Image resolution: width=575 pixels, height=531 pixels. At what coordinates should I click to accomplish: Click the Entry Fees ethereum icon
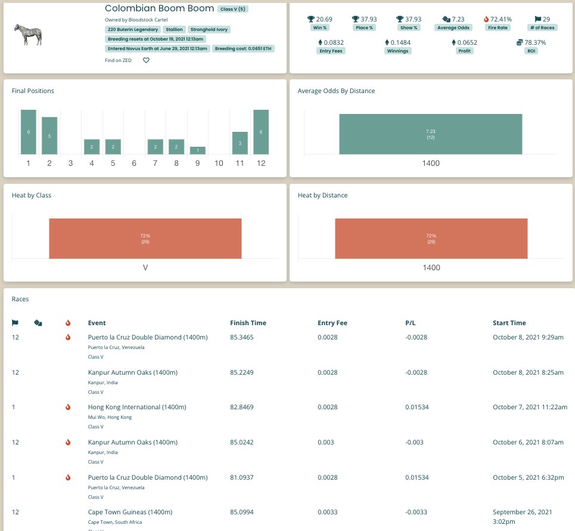pyautogui.click(x=320, y=42)
